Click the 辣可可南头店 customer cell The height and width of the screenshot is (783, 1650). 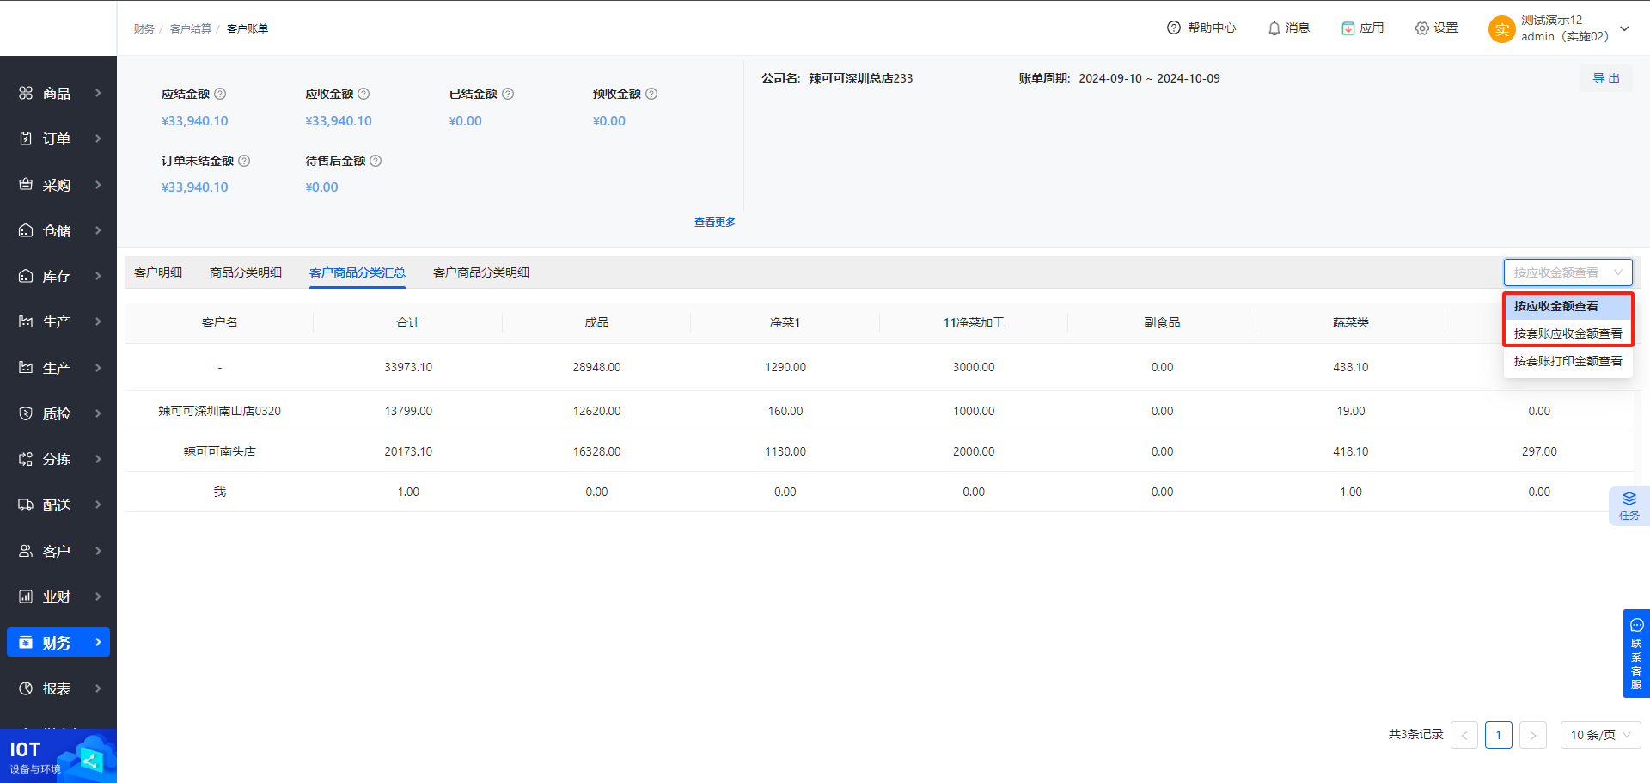(220, 451)
